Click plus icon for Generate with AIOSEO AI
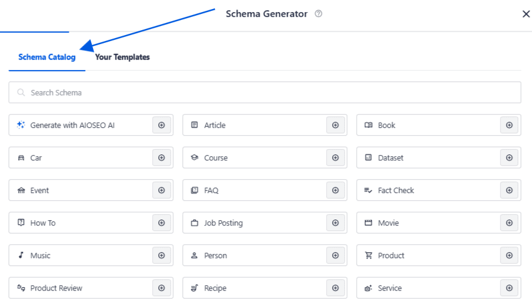This screenshot has height=307, width=532. [x=161, y=125]
